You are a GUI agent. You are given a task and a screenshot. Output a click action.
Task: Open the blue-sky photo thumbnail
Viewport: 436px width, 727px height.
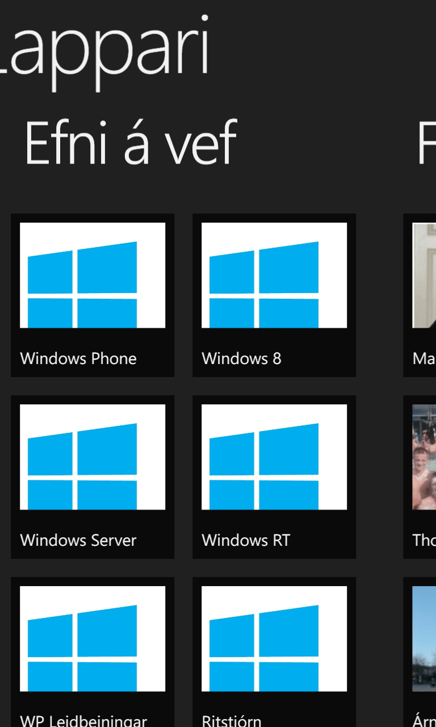pyautogui.click(x=424, y=639)
